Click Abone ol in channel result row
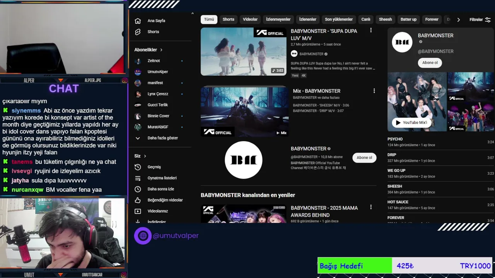The width and height of the screenshot is (495, 278). pos(364,158)
